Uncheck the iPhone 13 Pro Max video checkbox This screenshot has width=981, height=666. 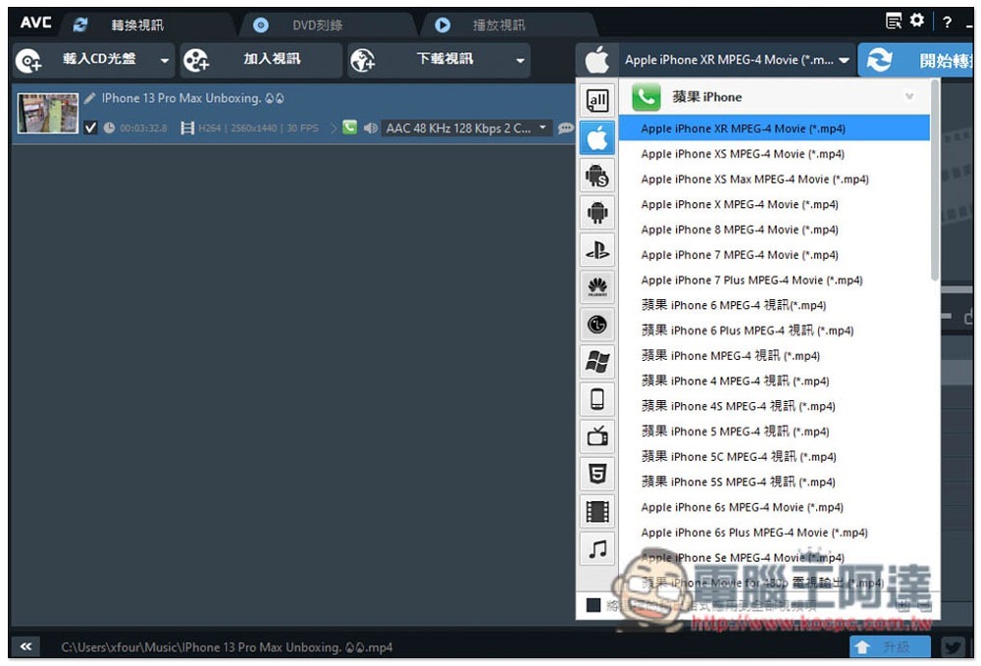(90, 128)
